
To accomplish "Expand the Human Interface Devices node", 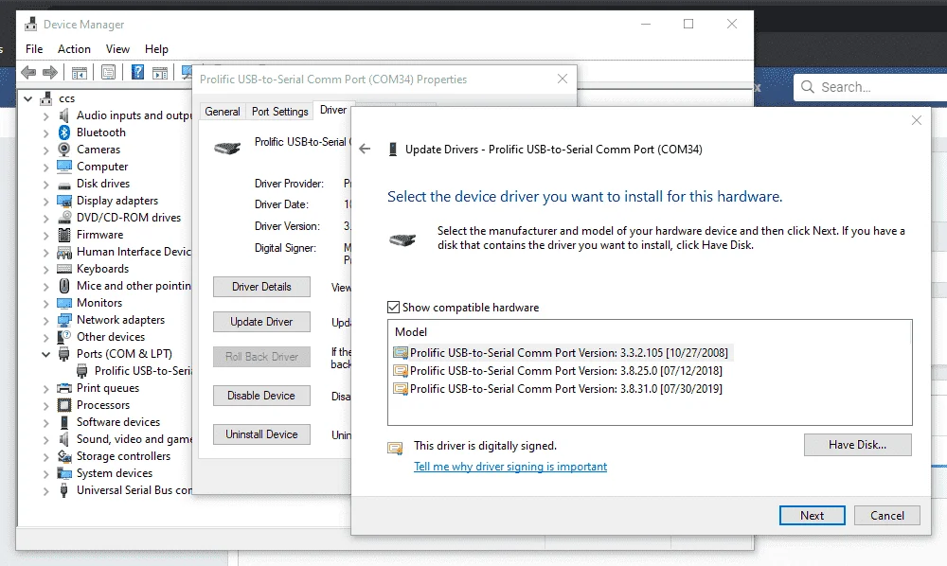I will pyautogui.click(x=45, y=252).
